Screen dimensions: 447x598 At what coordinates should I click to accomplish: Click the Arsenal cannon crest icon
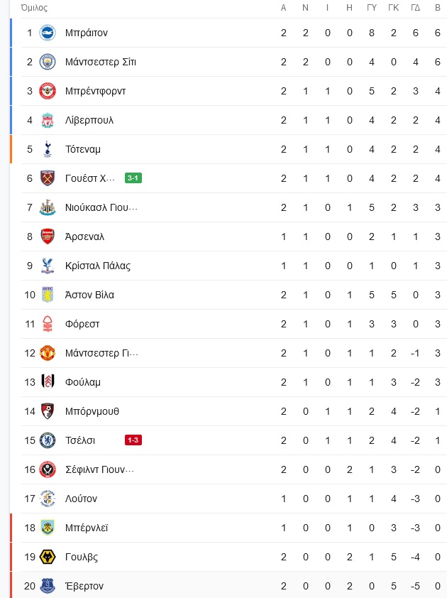[x=48, y=237]
